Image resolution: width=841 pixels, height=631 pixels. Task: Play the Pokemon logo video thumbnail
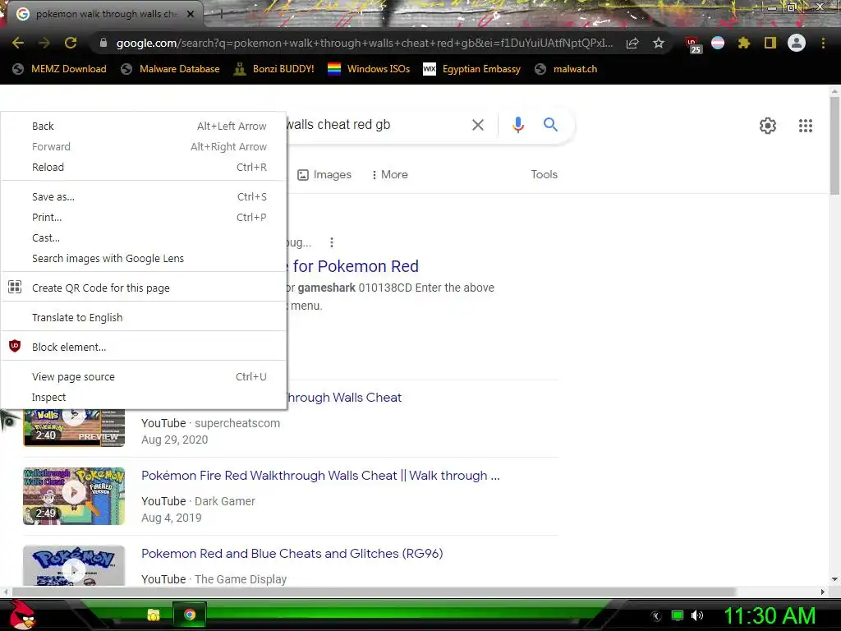(74, 565)
